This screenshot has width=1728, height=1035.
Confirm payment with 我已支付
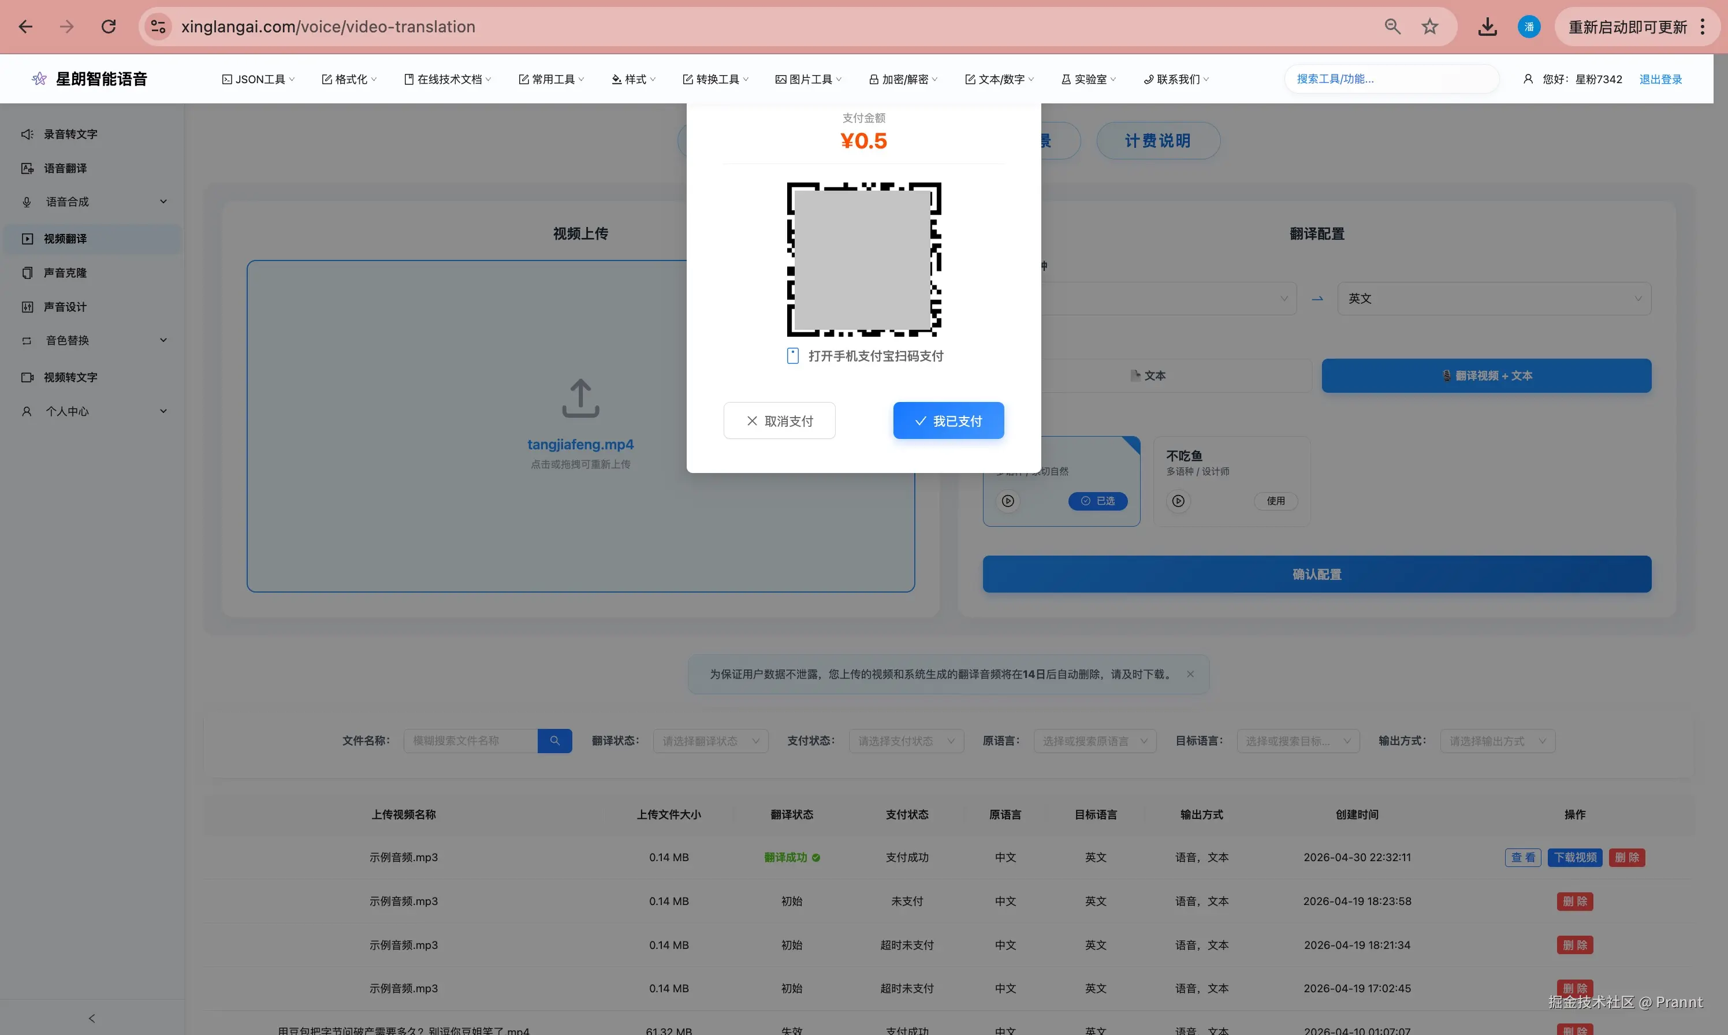click(x=948, y=420)
